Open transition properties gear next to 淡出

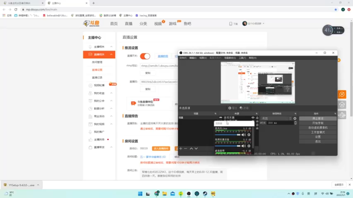click(x=295, y=118)
